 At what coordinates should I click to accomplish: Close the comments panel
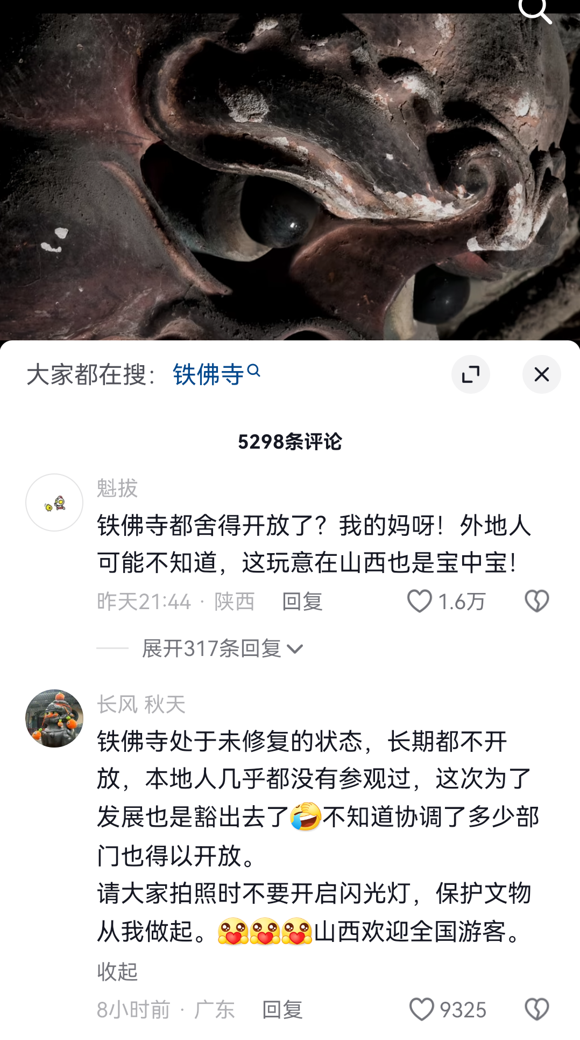coord(542,374)
